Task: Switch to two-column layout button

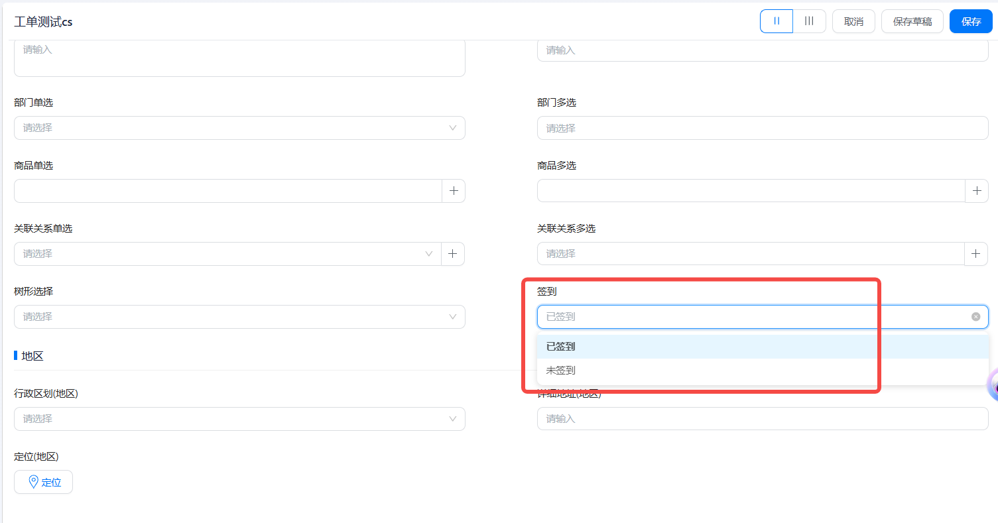Action: click(777, 21)
